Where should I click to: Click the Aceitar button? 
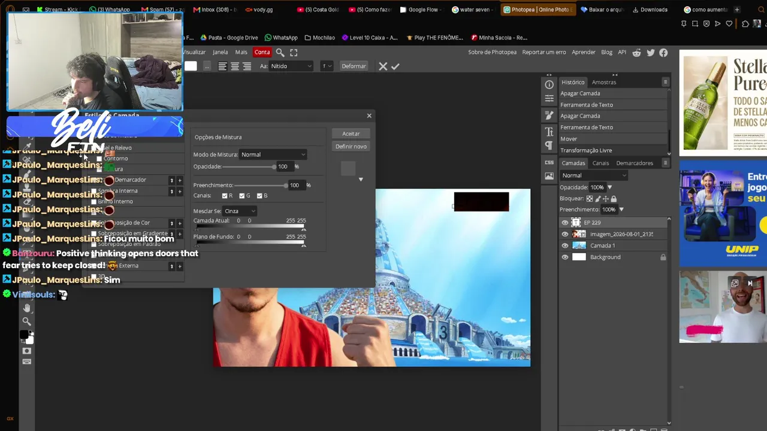click(351, 134)
